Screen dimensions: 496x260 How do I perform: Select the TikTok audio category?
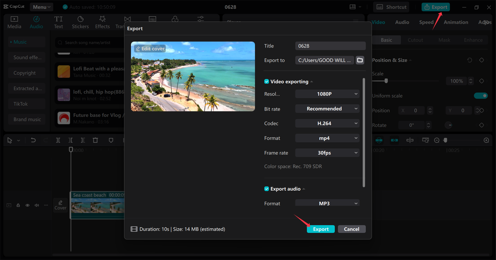pyautogui.click(x=27, y=104)
